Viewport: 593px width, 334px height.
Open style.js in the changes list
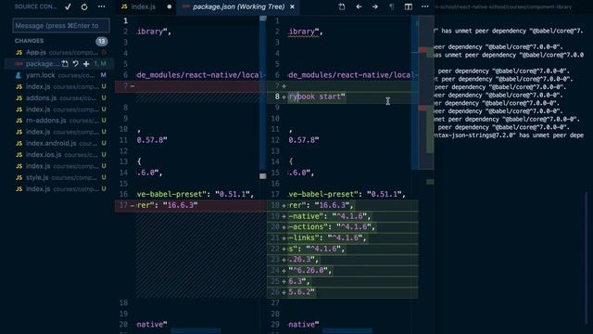coord(60,177)
